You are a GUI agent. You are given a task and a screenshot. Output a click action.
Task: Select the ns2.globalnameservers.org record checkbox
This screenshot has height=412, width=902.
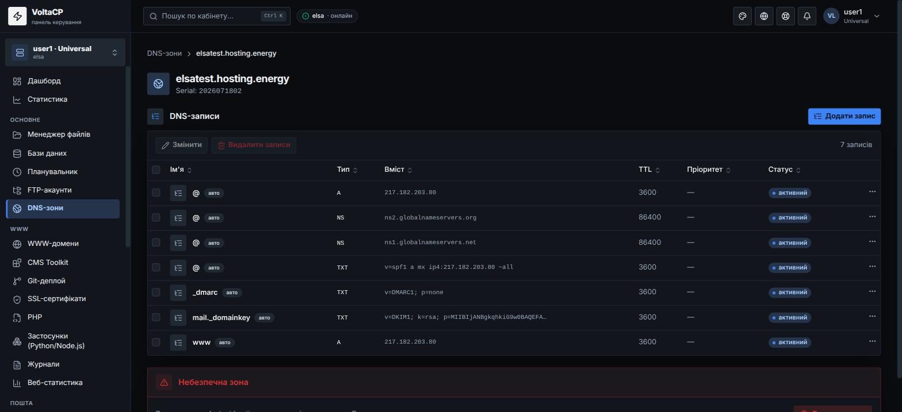156,217
